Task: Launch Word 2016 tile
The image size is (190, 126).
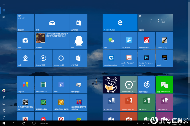Action: (x=111, y=102)
